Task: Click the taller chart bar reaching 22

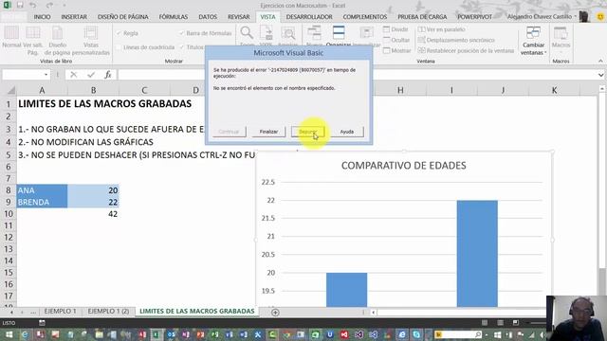Action: pyautogui.click(x=477, y=254)
